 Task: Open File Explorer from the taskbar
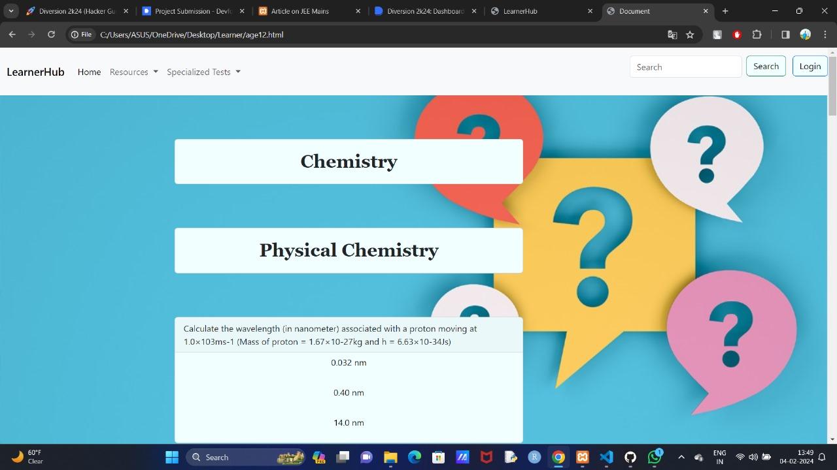click(390, 457)
